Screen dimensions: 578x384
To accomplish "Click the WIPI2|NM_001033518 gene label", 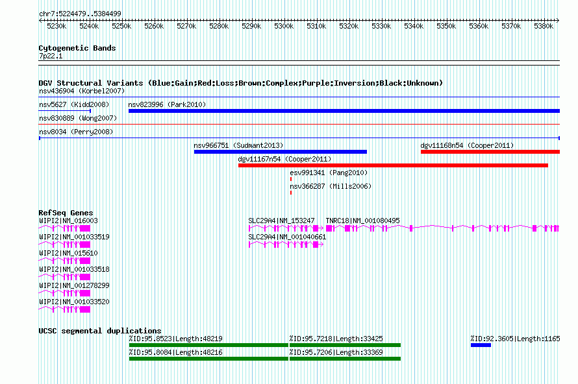I will click(74, 269).
